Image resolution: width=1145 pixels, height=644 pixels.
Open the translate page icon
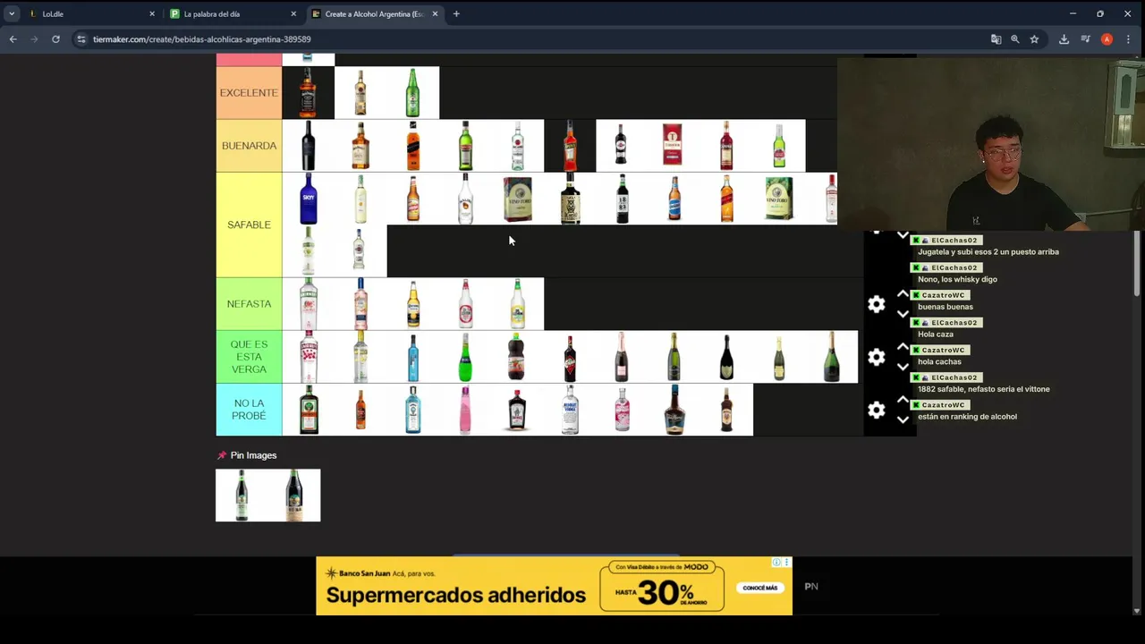(996, 39)
